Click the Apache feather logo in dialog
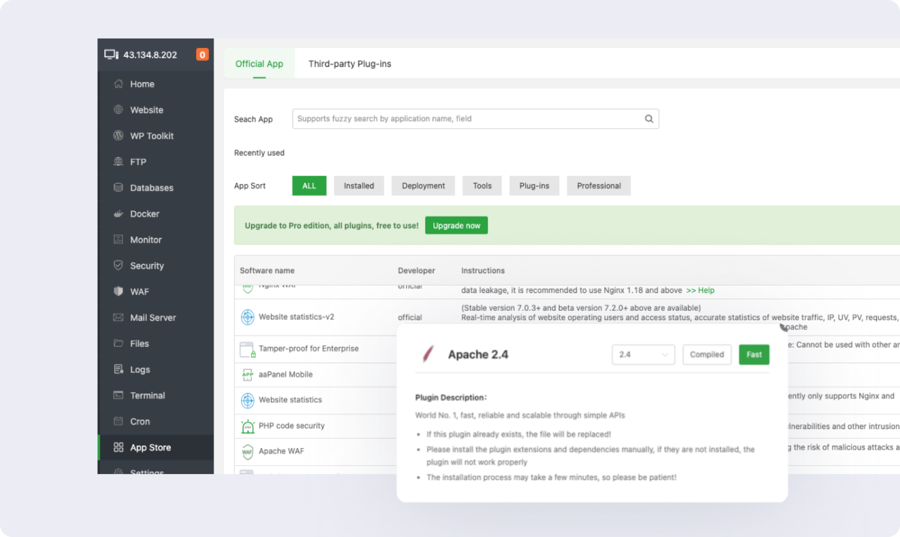 click(x=428, y=354)
